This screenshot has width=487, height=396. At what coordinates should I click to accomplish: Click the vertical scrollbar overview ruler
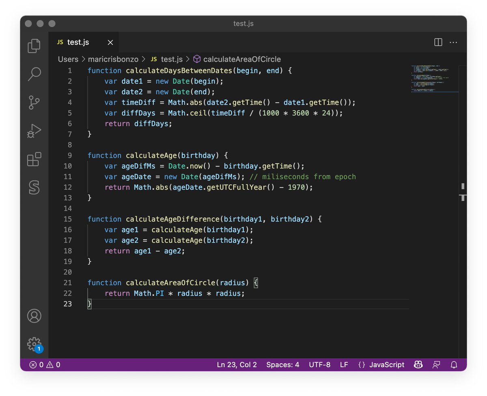463,211
